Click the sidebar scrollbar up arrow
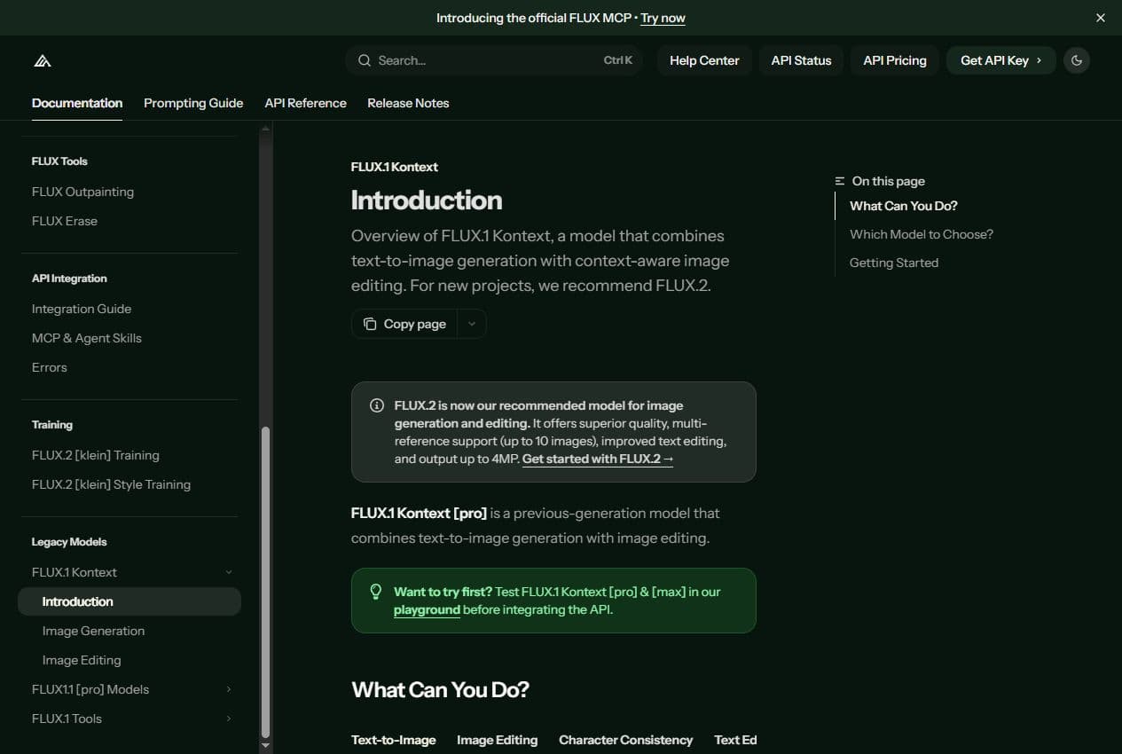The image size is (1122, 754). (x=264, y=130)
